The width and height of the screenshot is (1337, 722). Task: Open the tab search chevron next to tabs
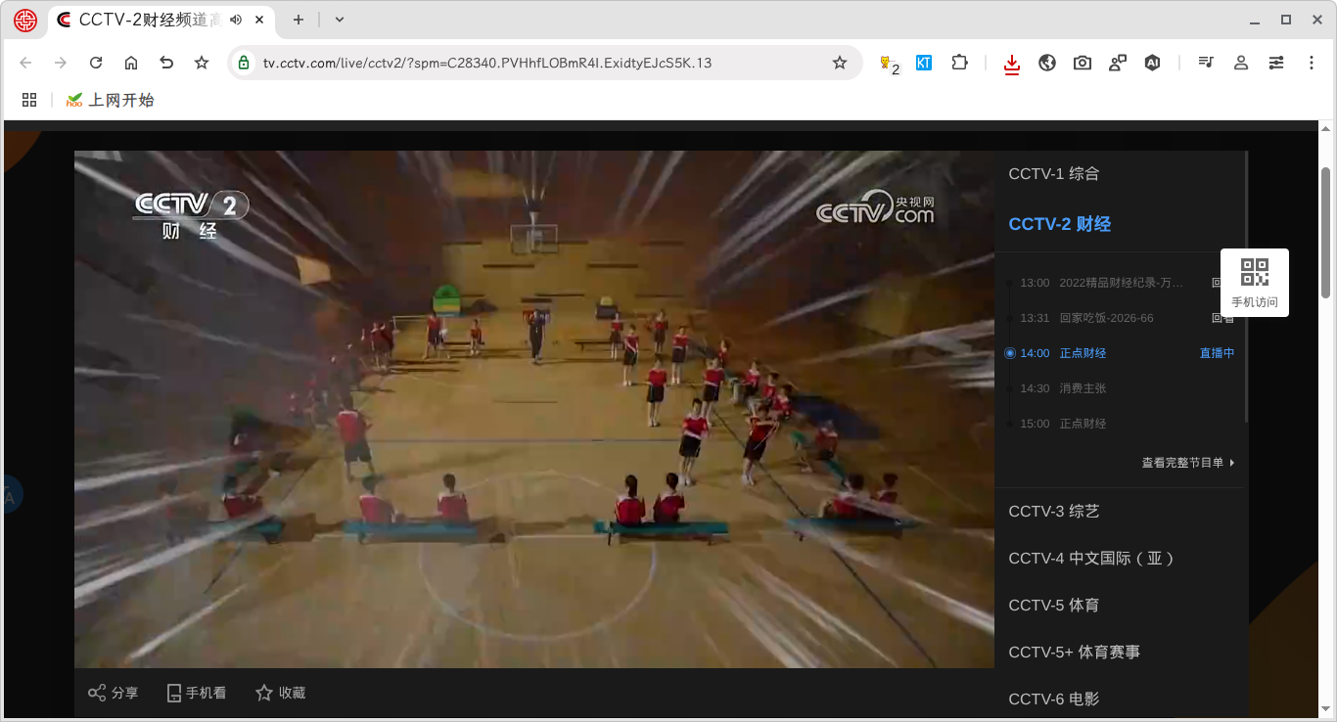tap(339, 20)
